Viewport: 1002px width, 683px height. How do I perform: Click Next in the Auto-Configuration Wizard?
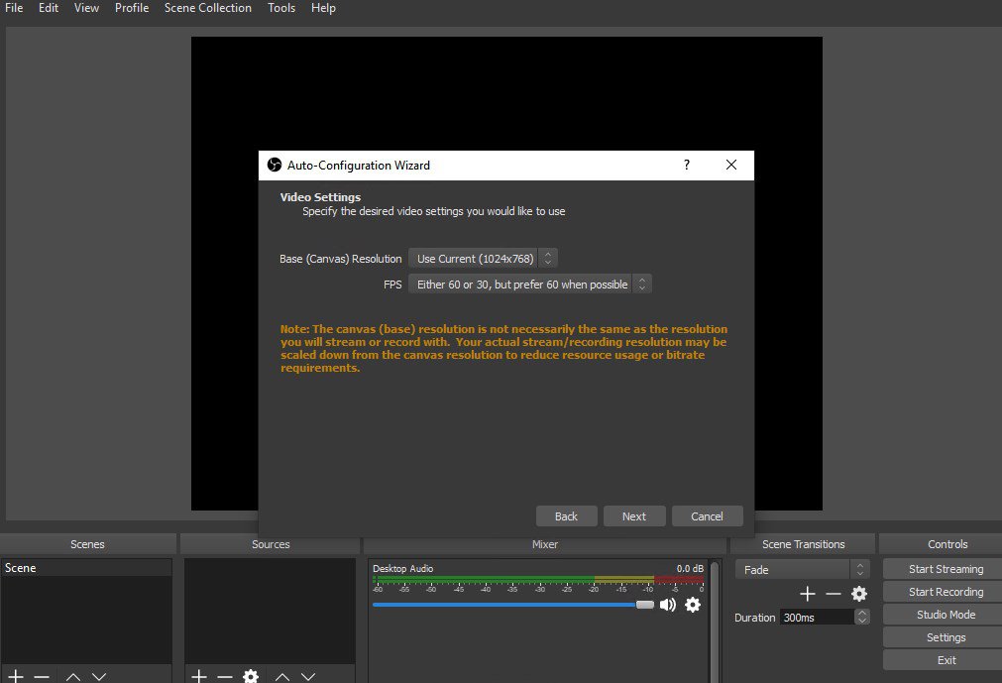pos(633,515)
